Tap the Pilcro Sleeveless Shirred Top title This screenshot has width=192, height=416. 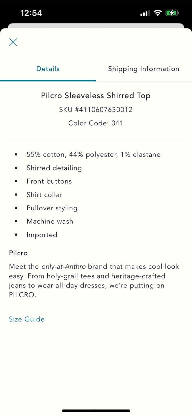[x=96, y=96]
